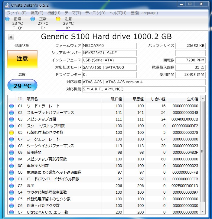Click the 項目名 column header
Screen dimensions: 212x219
click(63, 99)
